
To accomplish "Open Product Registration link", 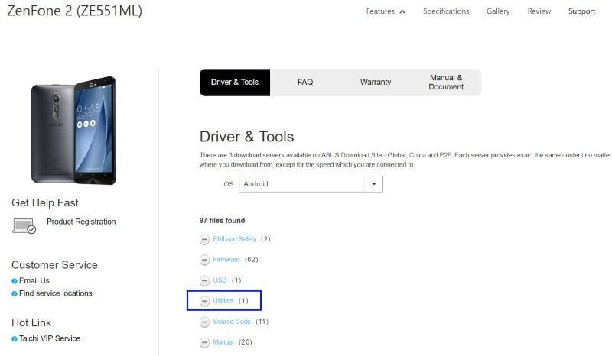I will tap(81, 222).
